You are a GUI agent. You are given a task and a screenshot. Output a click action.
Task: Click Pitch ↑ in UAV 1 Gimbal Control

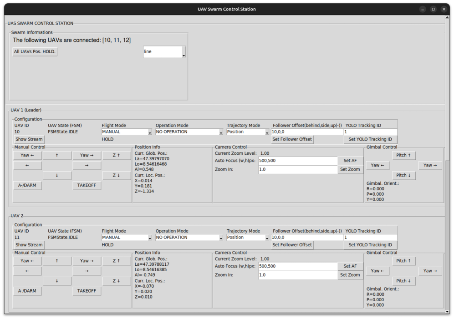tap(403, 155)
